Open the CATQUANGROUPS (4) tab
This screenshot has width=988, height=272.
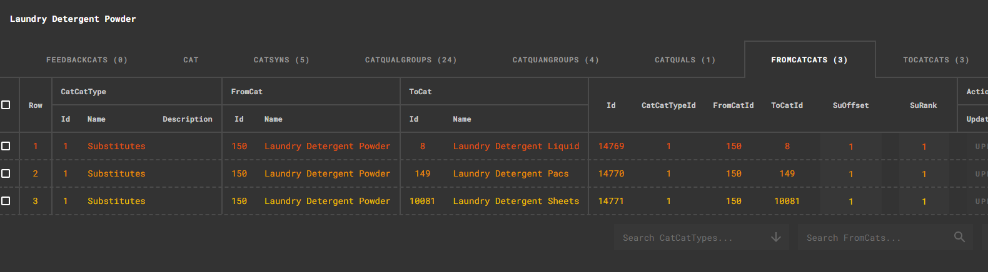(x=555, y=60)
